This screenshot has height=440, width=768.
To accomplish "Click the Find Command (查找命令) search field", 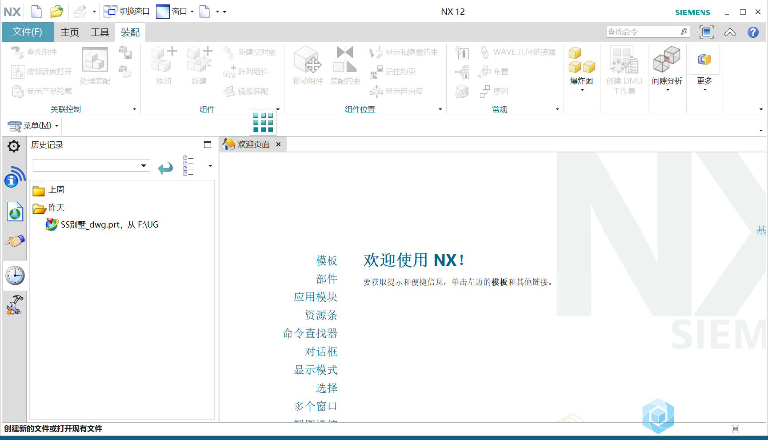I will [x=643, y=32].
